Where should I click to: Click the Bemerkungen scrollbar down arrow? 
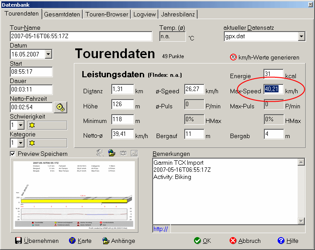pyautogui.click(x=301, y=221)
